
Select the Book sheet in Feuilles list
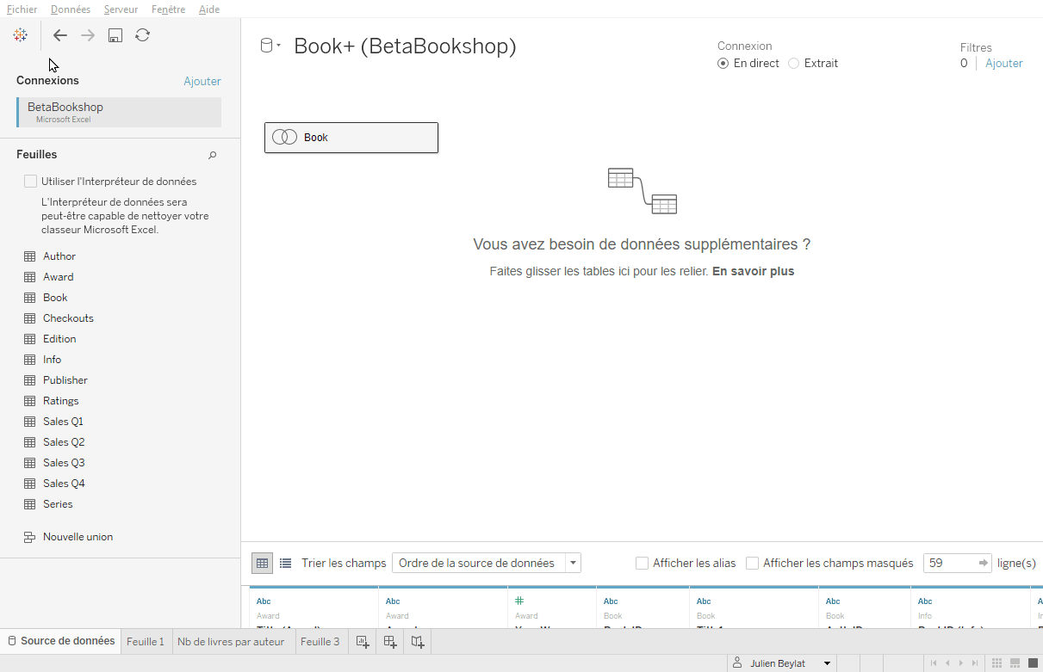(x=55, y=298)
